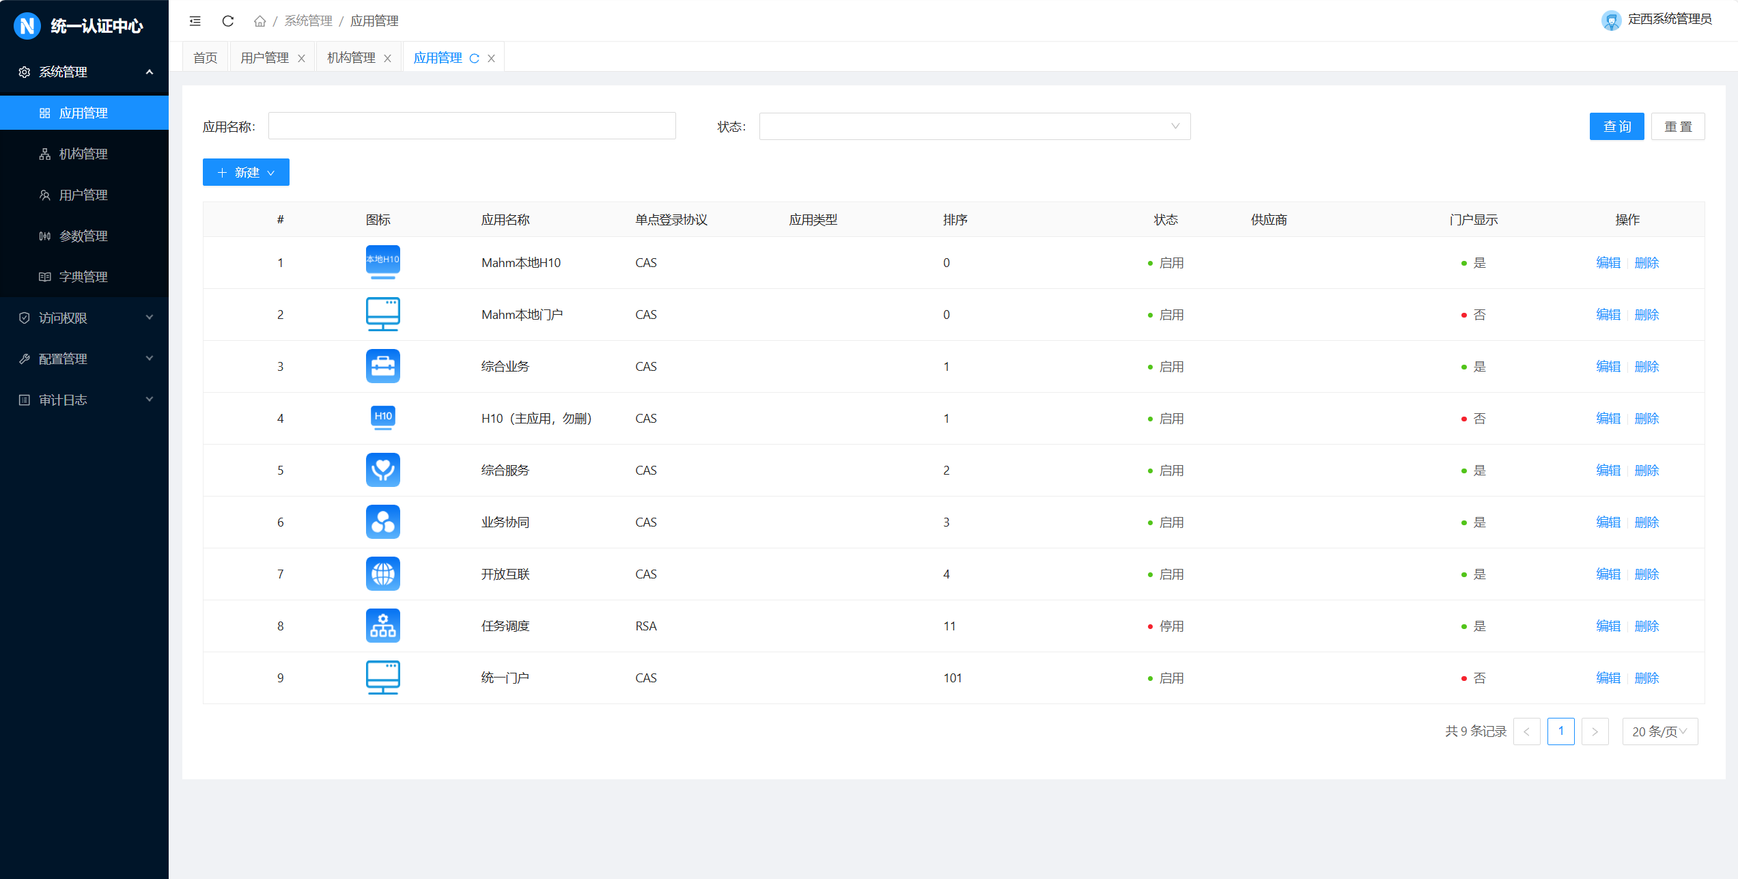Open the 状态 filter dropdown
The height and width of the screenshot is (879, 1738).
coord(974,126)
